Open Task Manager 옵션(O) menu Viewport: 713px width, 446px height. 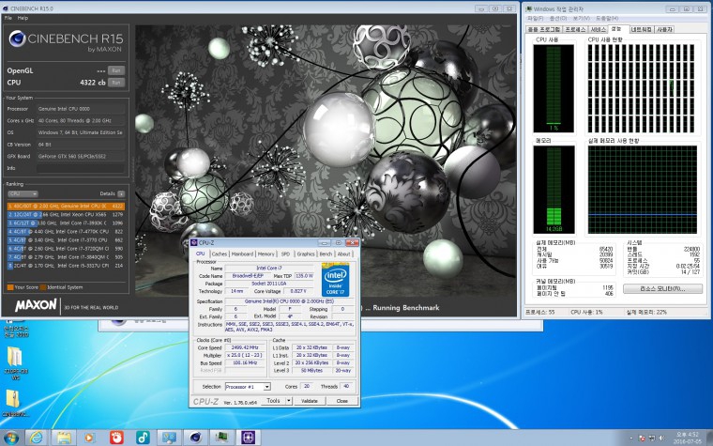pos(558,19)
